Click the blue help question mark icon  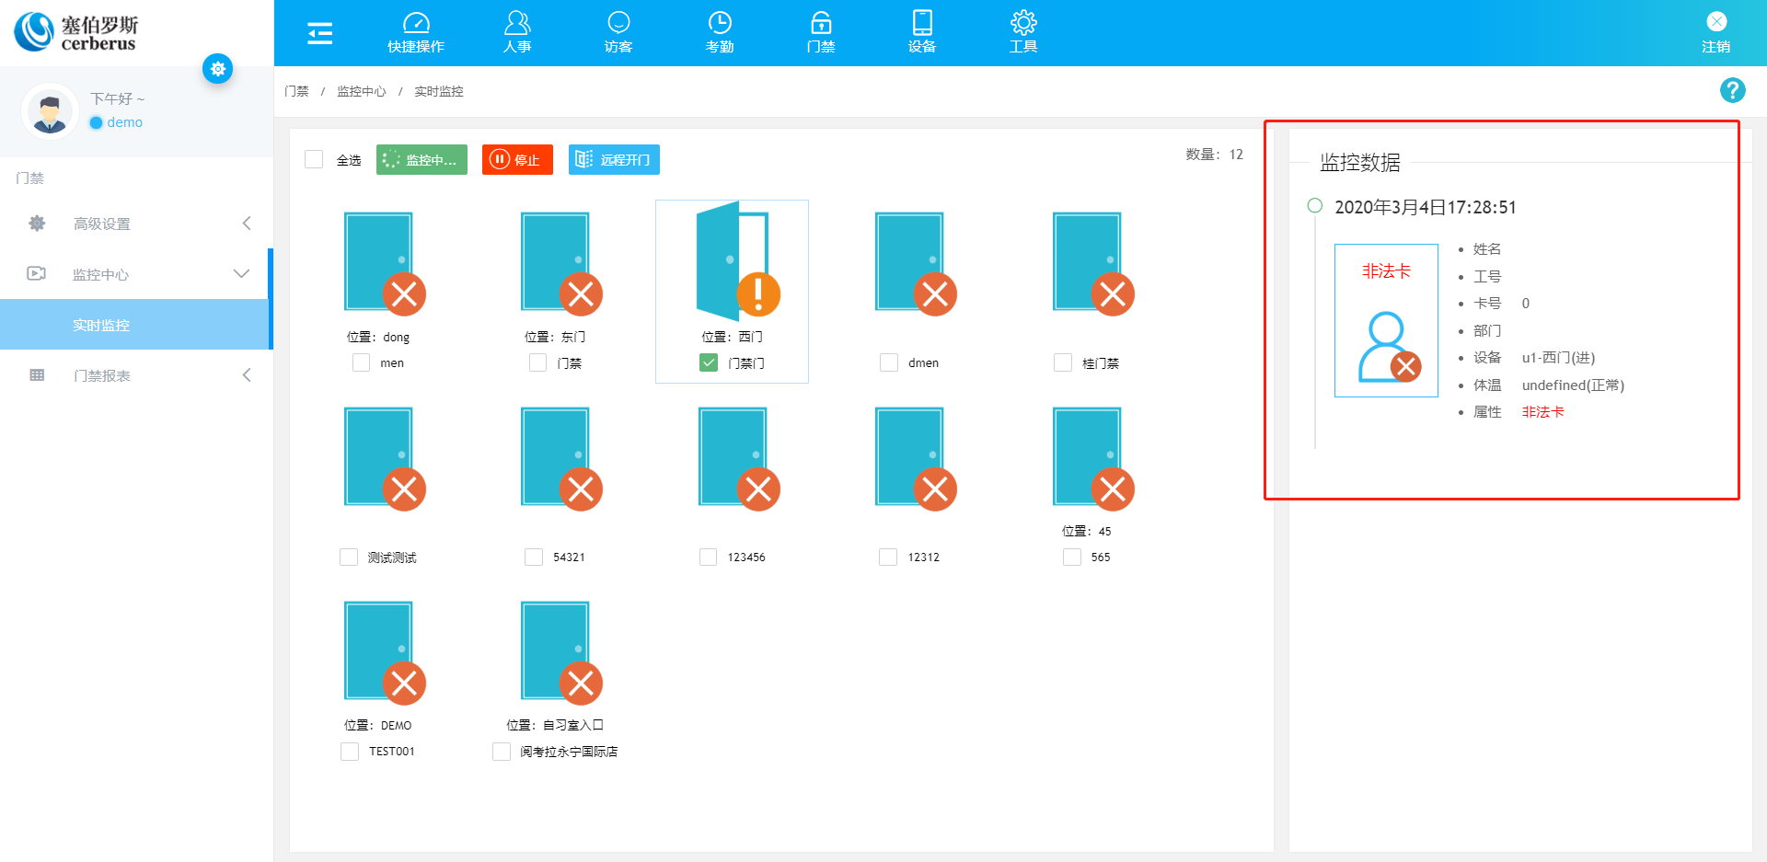[1732, 90]
